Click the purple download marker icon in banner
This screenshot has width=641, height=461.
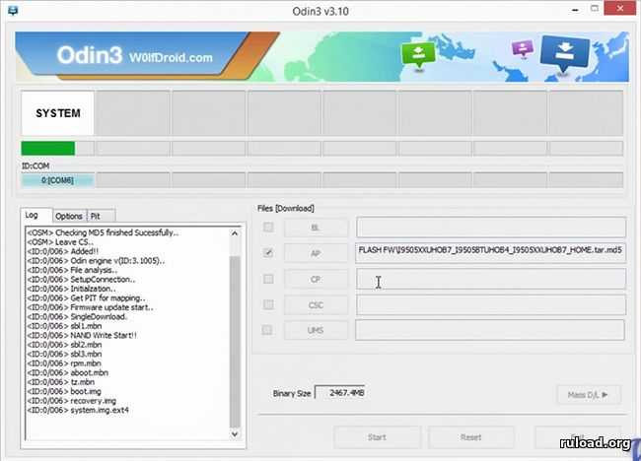click(x=523, y=48)
